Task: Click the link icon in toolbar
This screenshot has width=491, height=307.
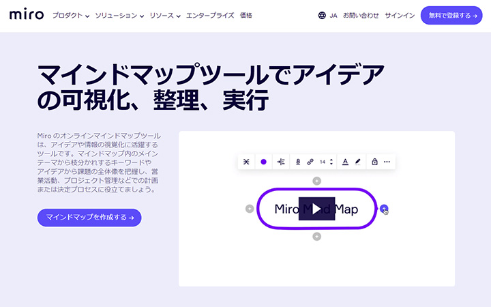Action: point(310,162)
